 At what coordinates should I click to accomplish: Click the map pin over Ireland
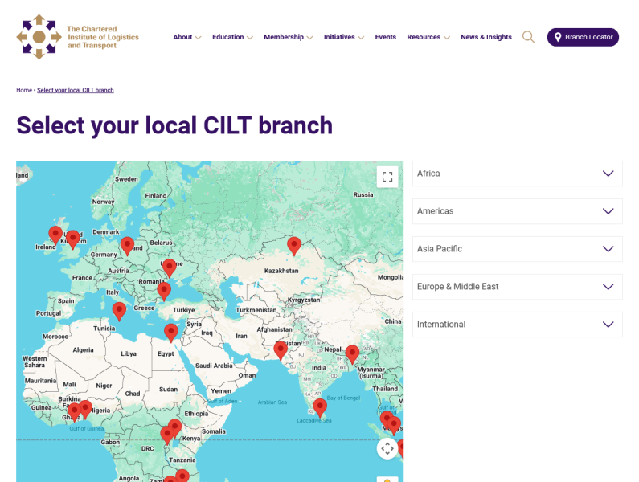55,234
